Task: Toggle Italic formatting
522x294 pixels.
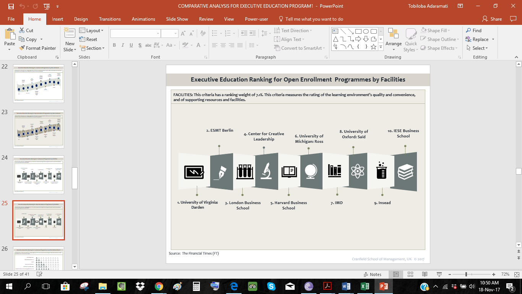Action: [123, 45]
